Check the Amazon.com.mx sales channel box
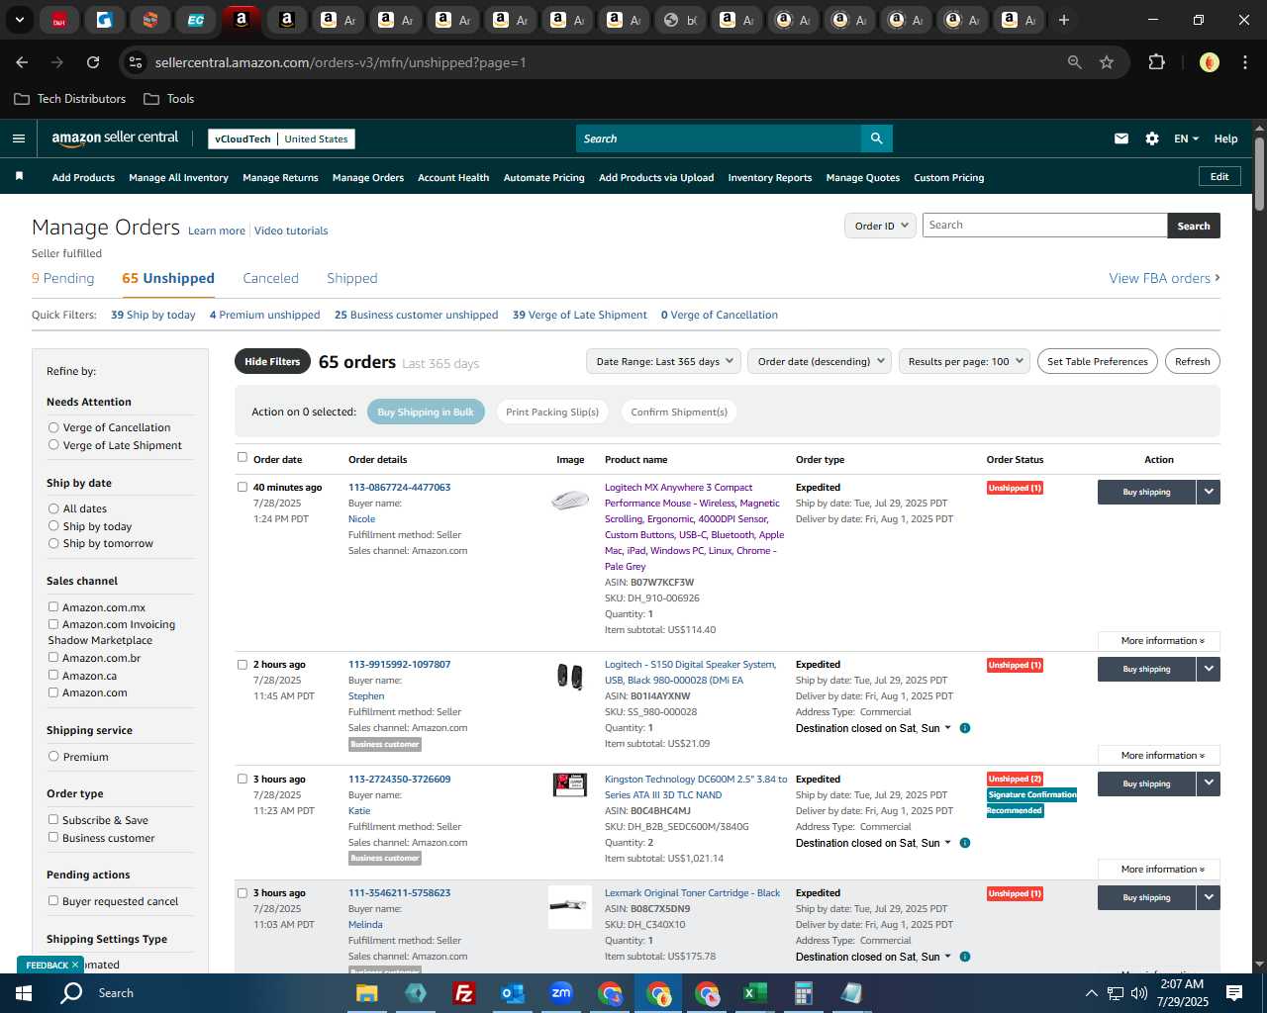 point(53,607)
